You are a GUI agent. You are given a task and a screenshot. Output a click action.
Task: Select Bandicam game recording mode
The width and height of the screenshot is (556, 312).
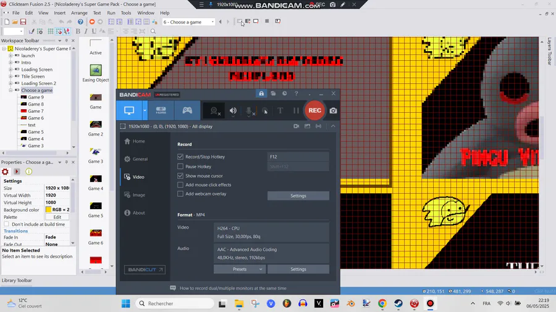point(187,110)
